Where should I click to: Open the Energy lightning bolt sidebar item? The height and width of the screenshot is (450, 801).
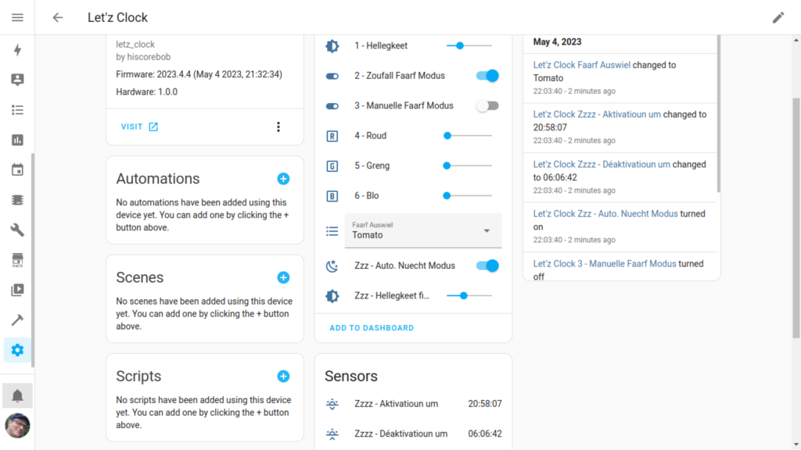pos(17,50)
